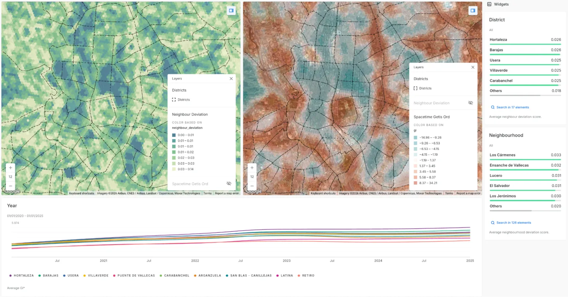Zoom out on the right map
Image resolution: width=568 pixels, height=297 pixels.
pyautogui.click(x=252, y=186)
